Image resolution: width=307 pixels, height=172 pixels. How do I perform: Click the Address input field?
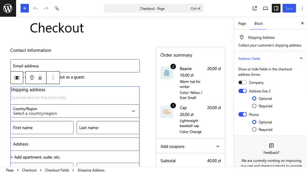(x=75, y=144)
